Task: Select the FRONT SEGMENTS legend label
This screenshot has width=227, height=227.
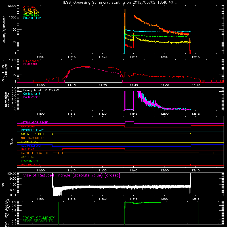Action: point(39,218)
